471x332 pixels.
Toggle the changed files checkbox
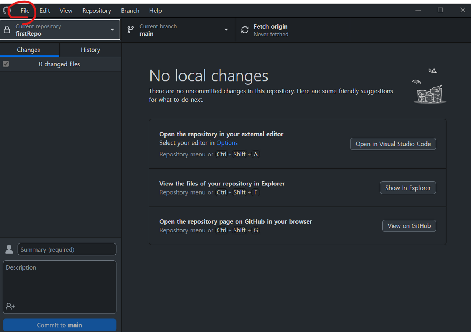click(6, 64)
